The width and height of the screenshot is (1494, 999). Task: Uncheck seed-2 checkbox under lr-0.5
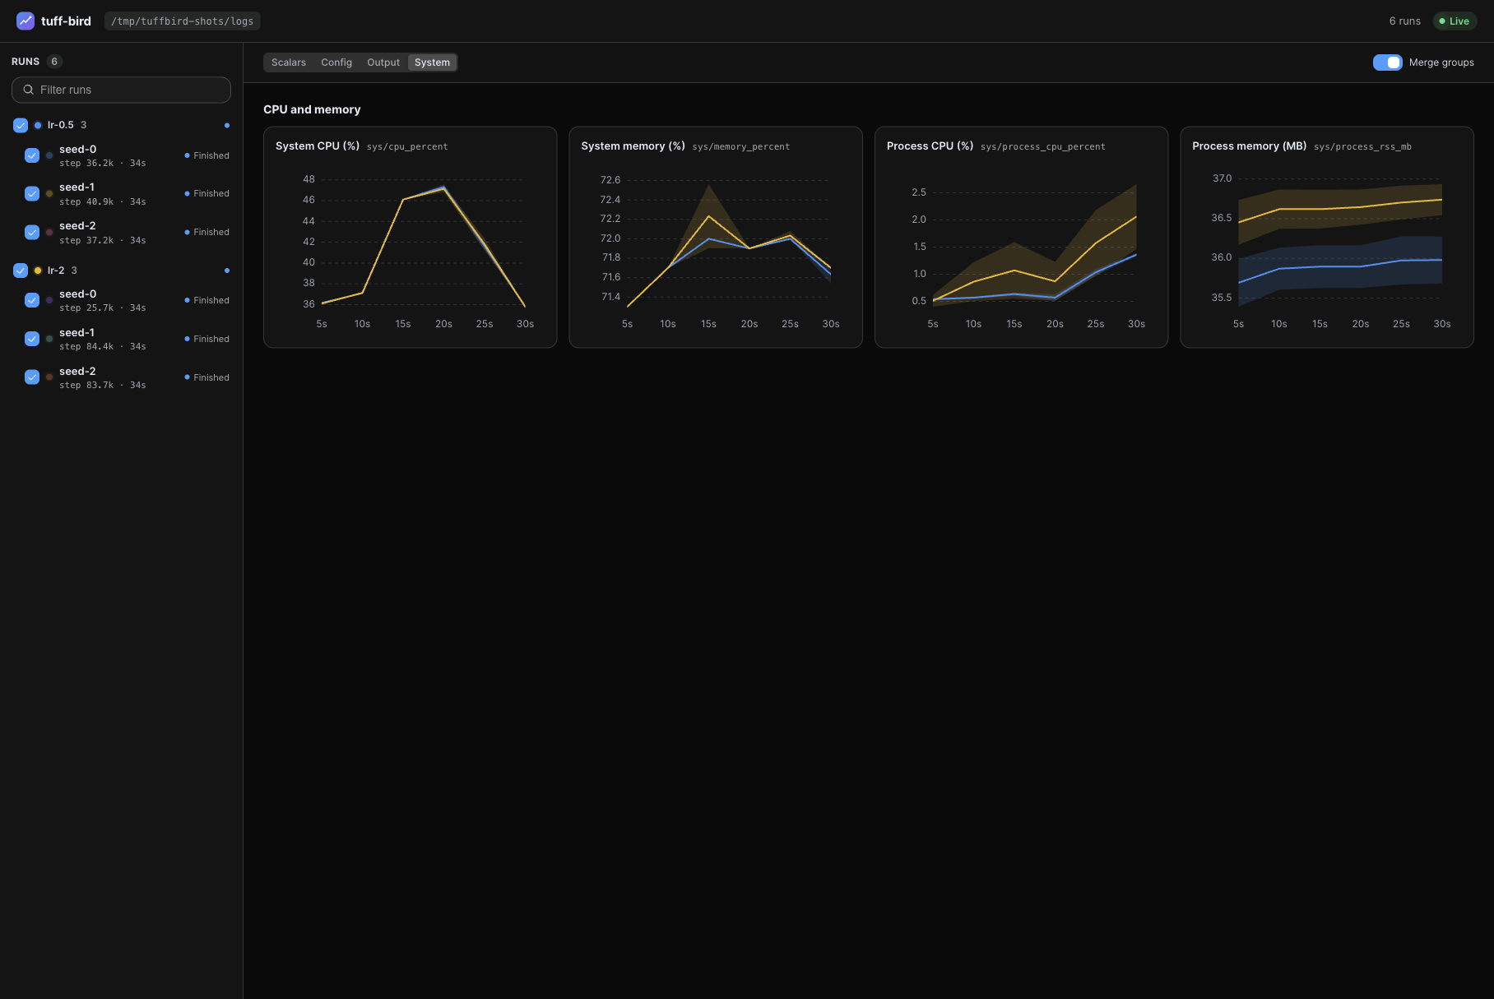32,232
